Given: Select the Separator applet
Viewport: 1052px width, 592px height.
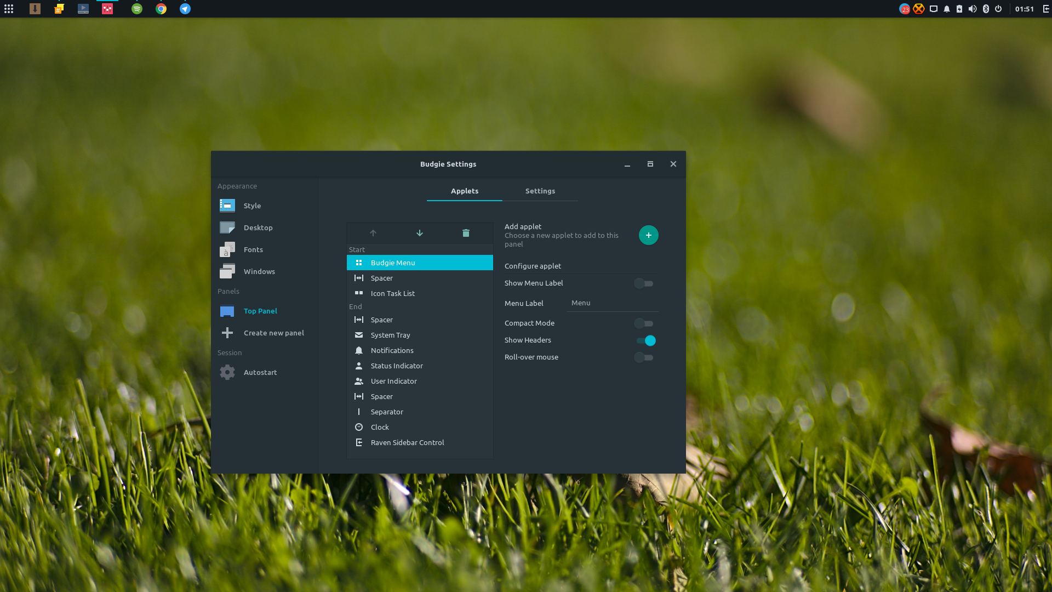Looking at the screenshot, I should 420,412.
